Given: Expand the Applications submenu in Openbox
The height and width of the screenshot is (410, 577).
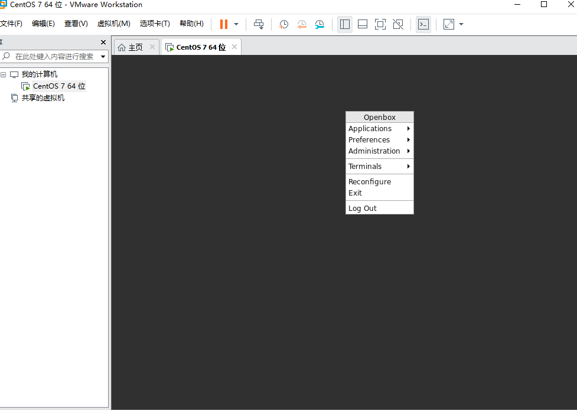Looking at the screenshot, I should (379, 128).
